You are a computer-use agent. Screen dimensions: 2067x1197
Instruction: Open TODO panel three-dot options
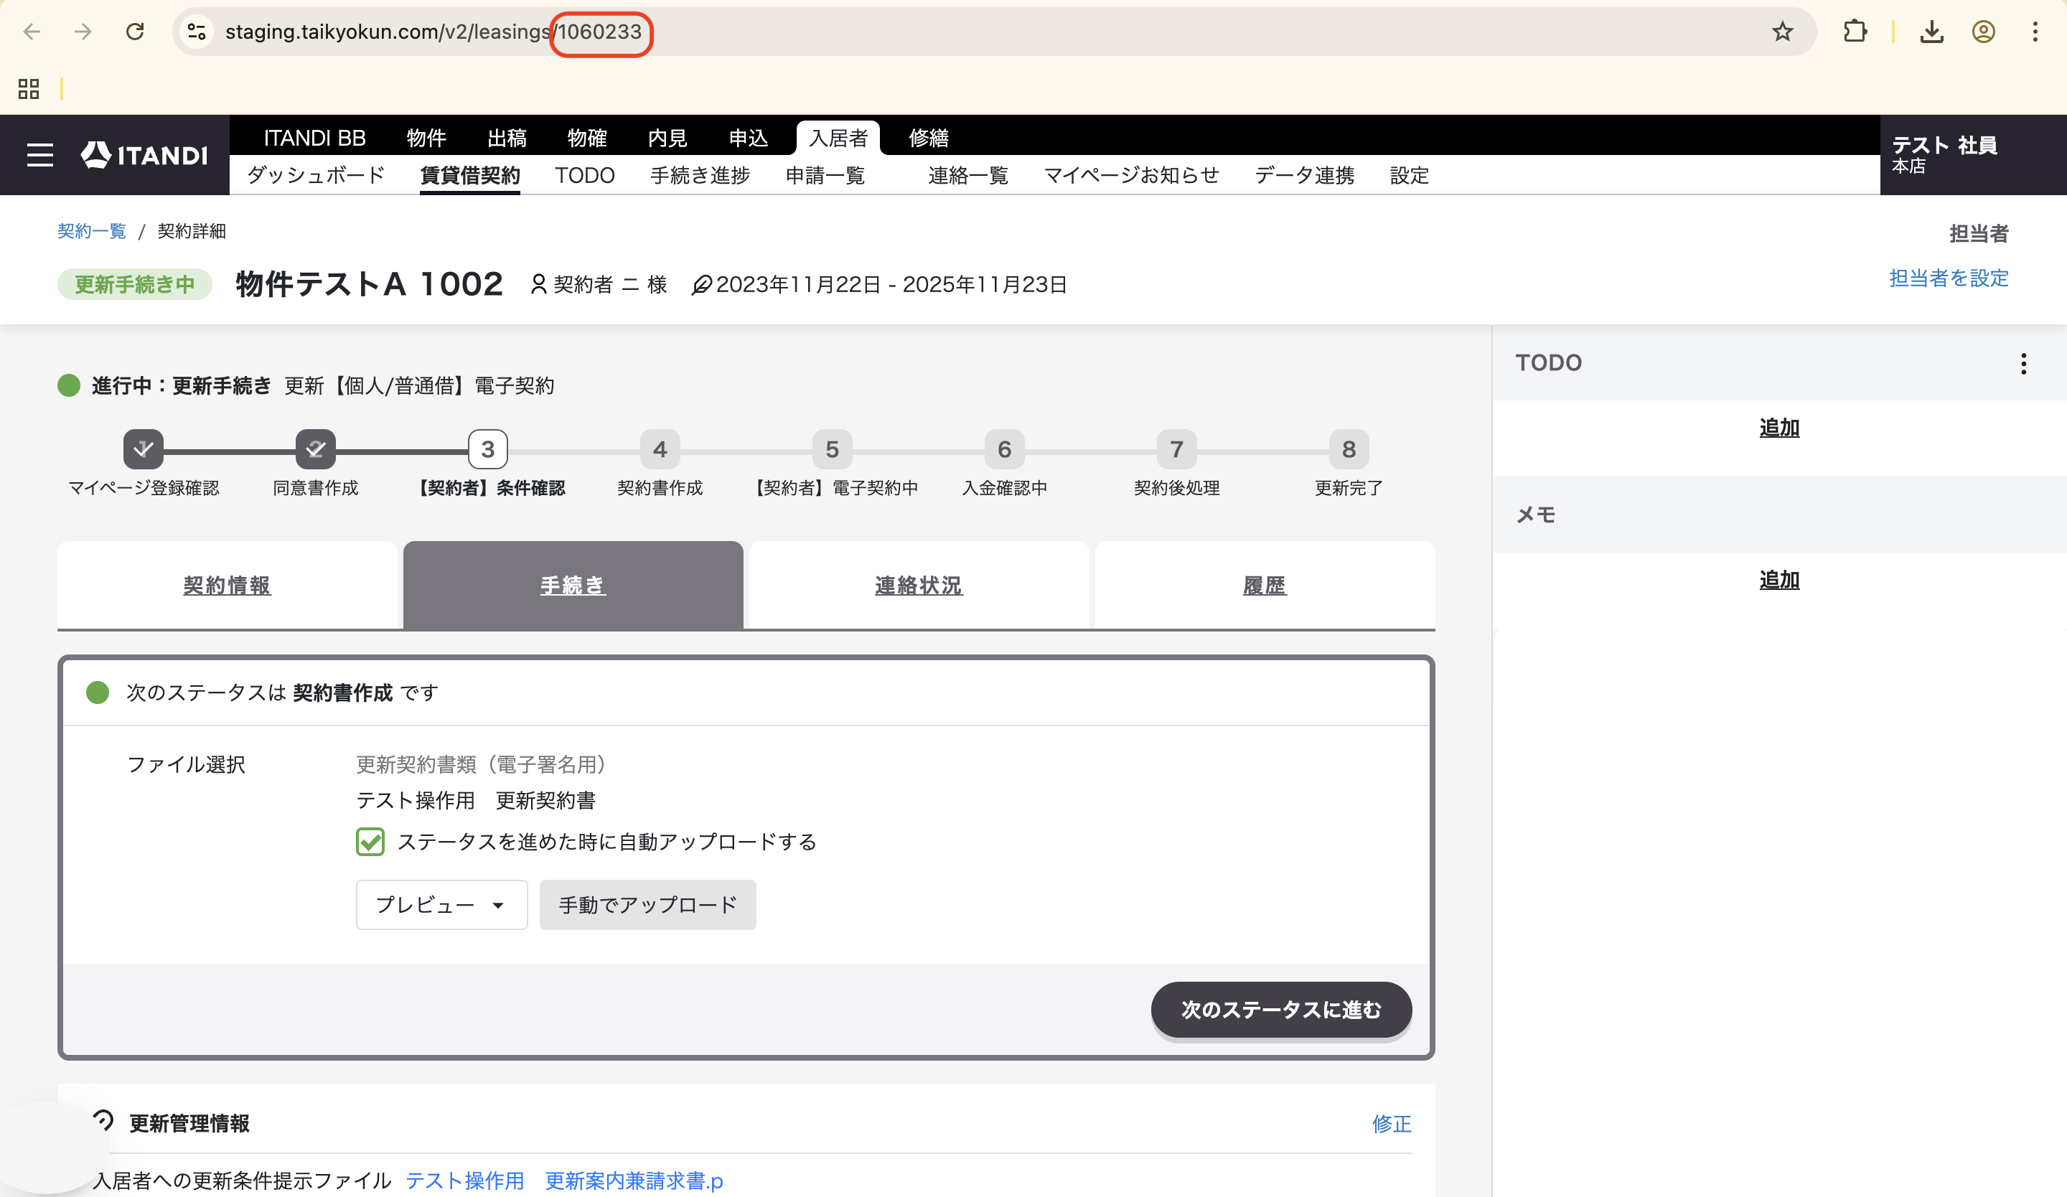pos(2023,363)
